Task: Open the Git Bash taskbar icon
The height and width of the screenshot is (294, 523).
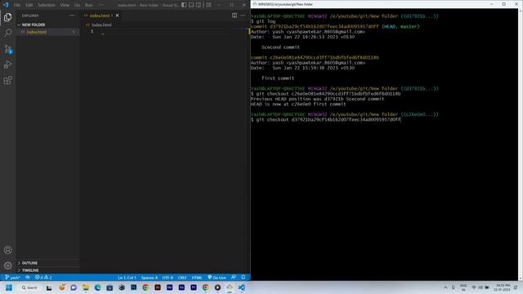Action: [230, 287]
